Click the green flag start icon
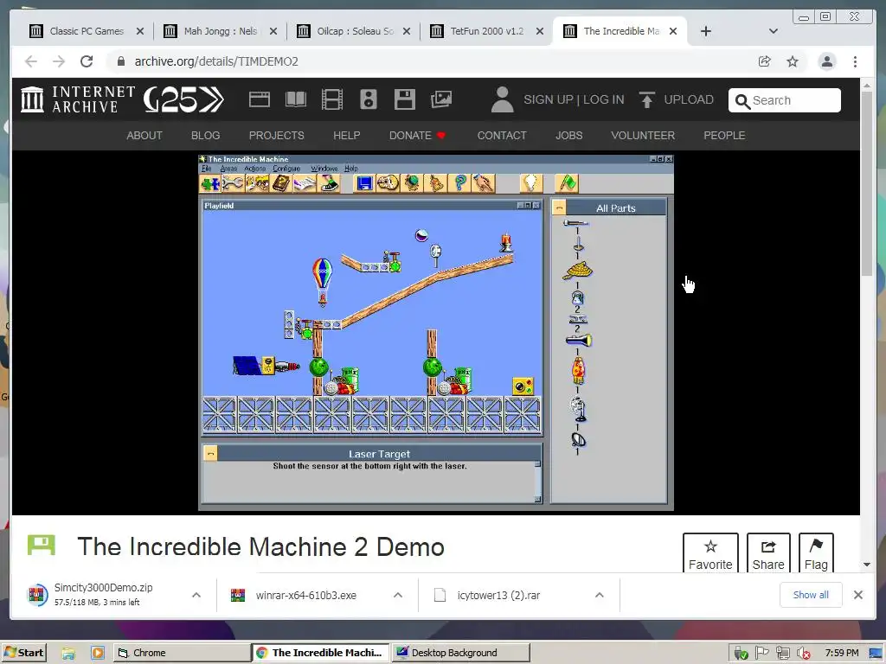 [x=567, y=183]
